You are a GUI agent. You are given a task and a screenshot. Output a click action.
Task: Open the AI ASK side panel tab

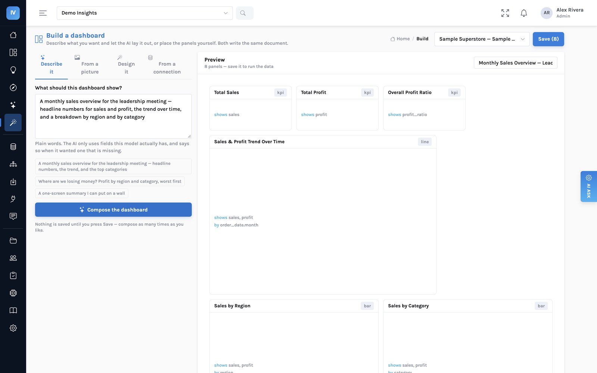(589, 186)
